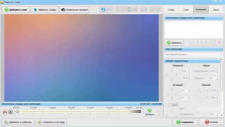Screen dimensions: 225x127
Task: Click the Добавить слой button
Action: point(15,10)
